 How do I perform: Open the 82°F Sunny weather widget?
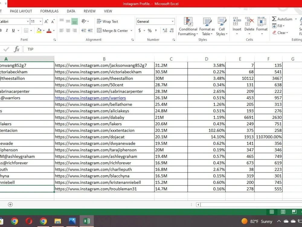[x=257, y=221]
